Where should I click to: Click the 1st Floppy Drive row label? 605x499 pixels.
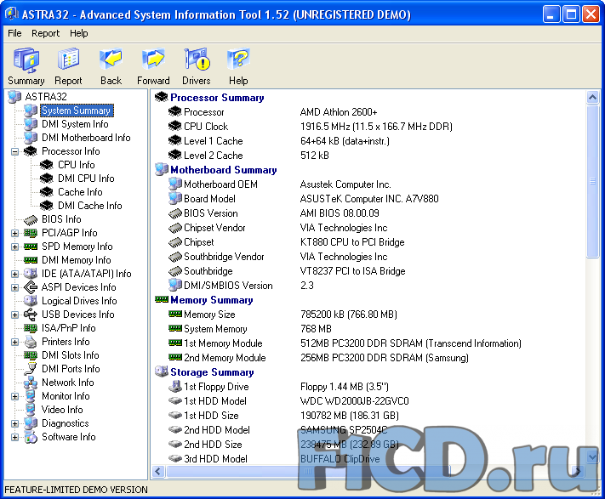216,387
